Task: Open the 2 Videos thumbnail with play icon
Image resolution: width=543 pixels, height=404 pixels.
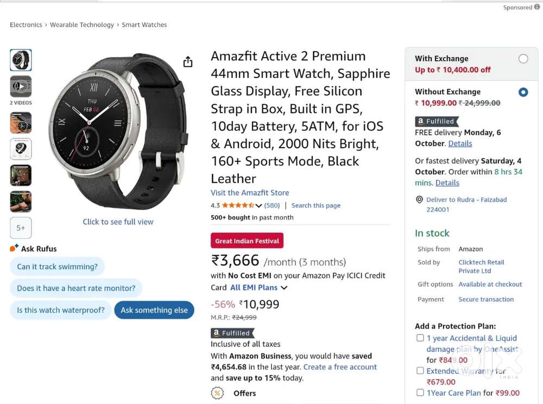Action: 20,86
